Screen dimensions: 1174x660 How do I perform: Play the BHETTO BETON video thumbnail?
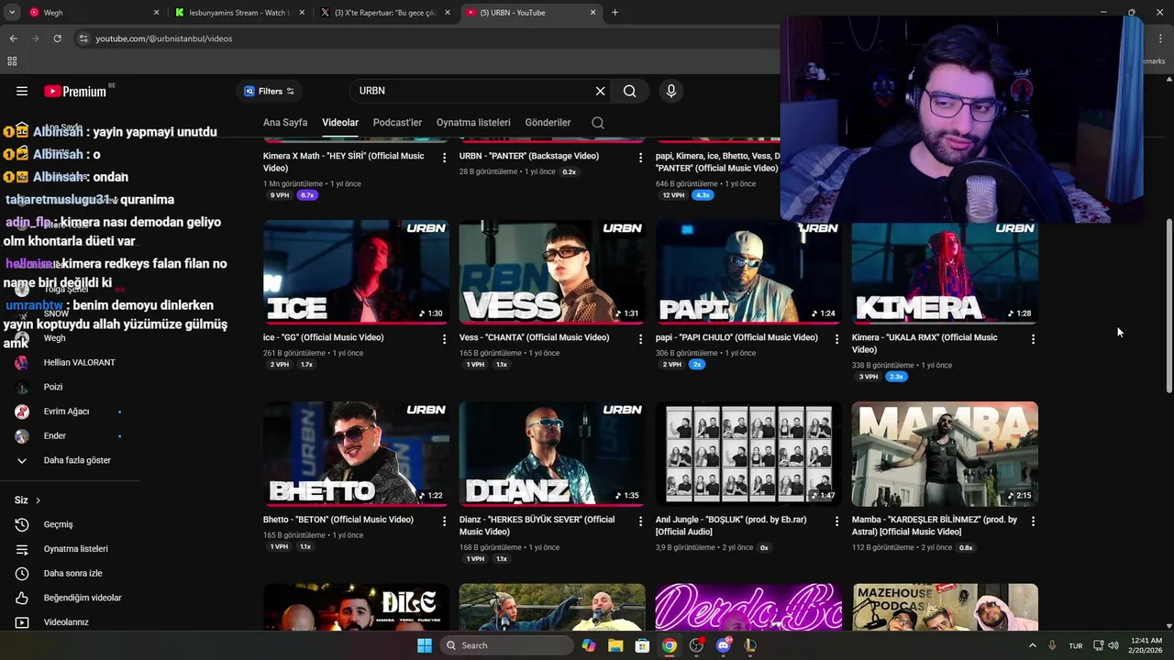click(x=356, y=454)
